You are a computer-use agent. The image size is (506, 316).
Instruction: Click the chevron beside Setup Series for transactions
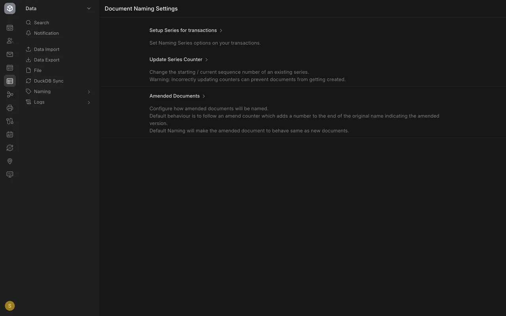click(221, 31)
